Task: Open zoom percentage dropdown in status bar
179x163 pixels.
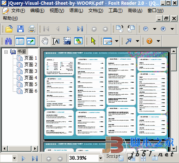Action: tap(100, 158)
